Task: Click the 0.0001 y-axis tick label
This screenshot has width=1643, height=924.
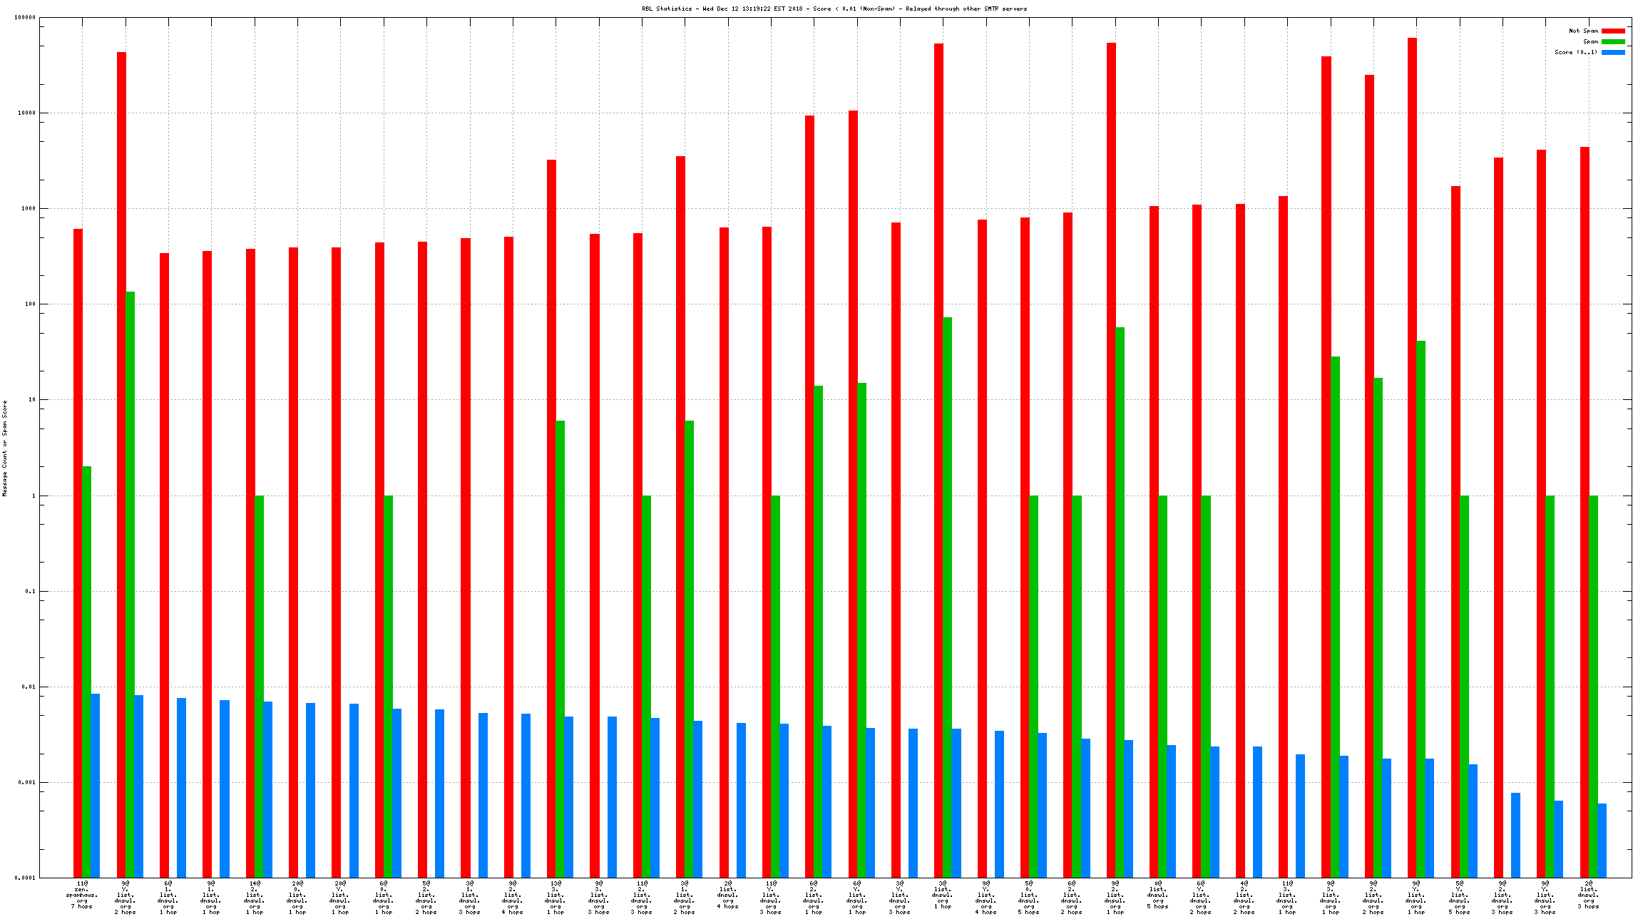Action: pos(26,878)
